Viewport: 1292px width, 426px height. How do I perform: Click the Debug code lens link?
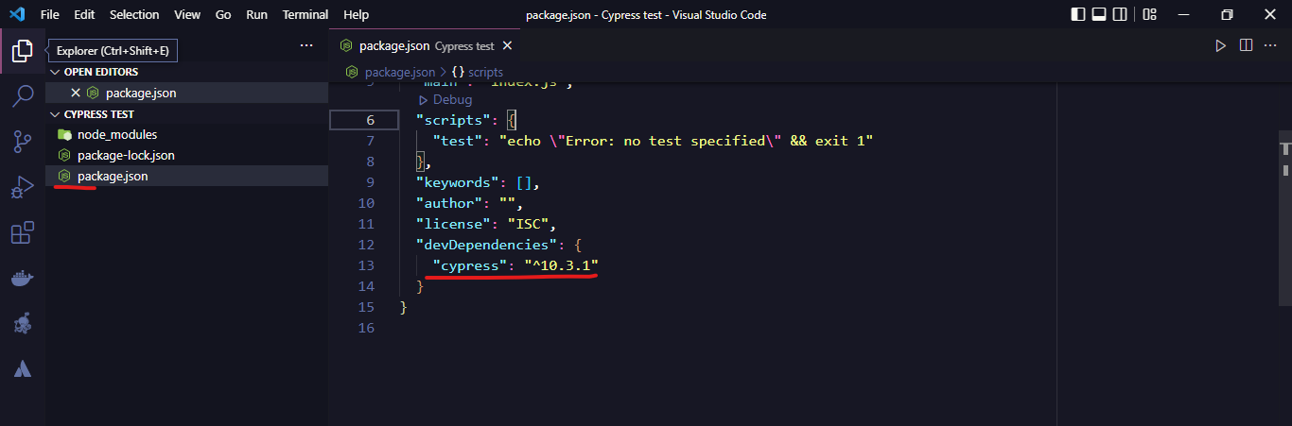[x=451, y=99]
